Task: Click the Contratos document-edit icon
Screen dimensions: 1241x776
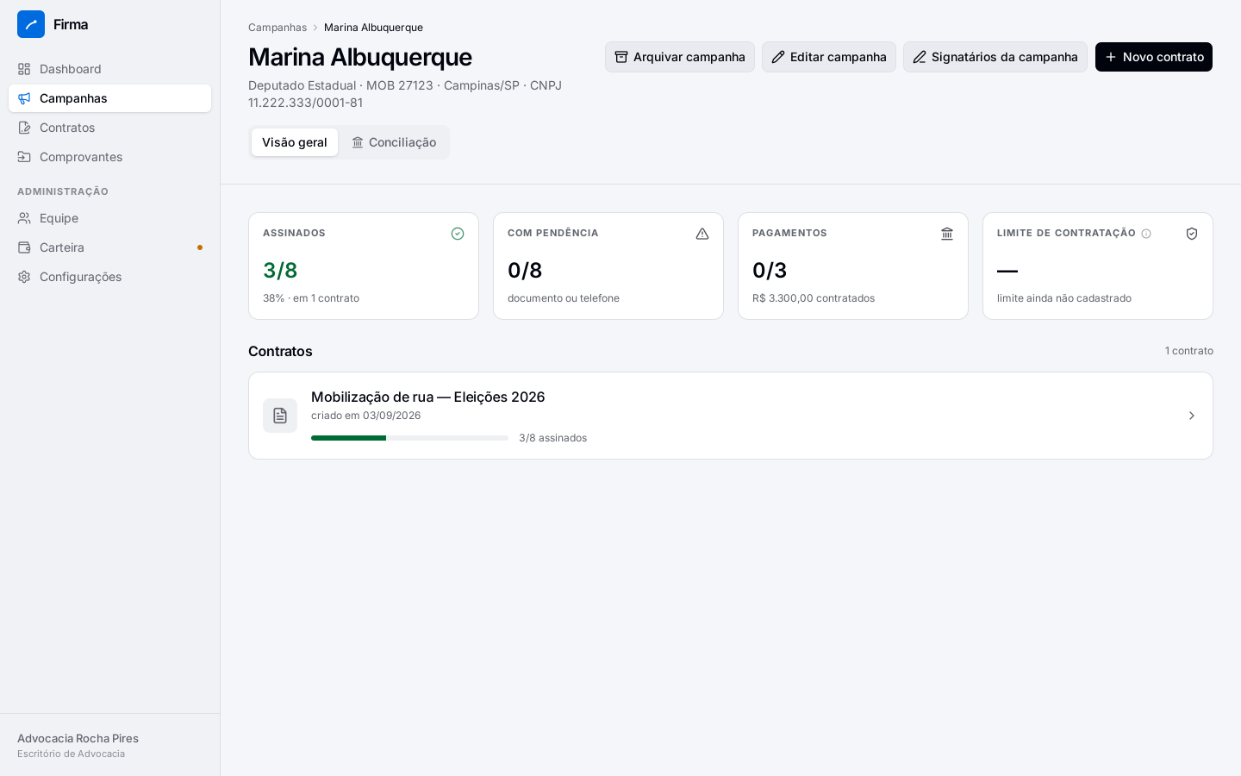Action: pos(24,128)
